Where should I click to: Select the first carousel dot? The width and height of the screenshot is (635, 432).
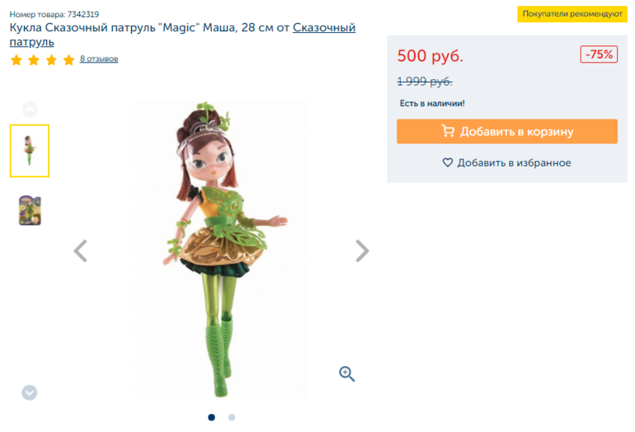click(x=212, y=417)
